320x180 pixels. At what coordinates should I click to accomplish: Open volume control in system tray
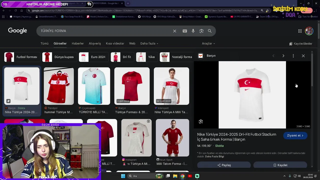300,176
